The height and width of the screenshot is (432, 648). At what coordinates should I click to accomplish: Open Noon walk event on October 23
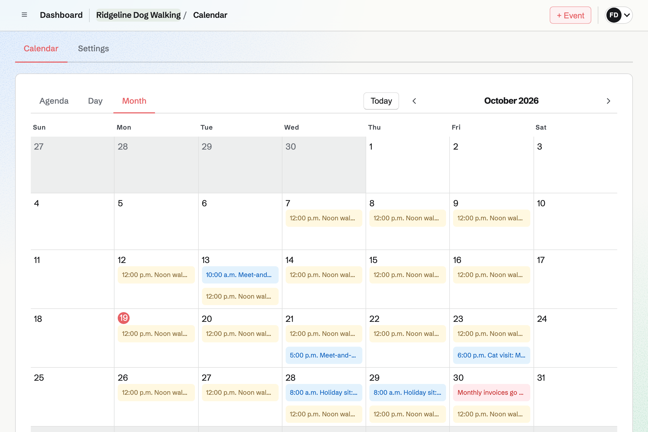click(491, 334)
